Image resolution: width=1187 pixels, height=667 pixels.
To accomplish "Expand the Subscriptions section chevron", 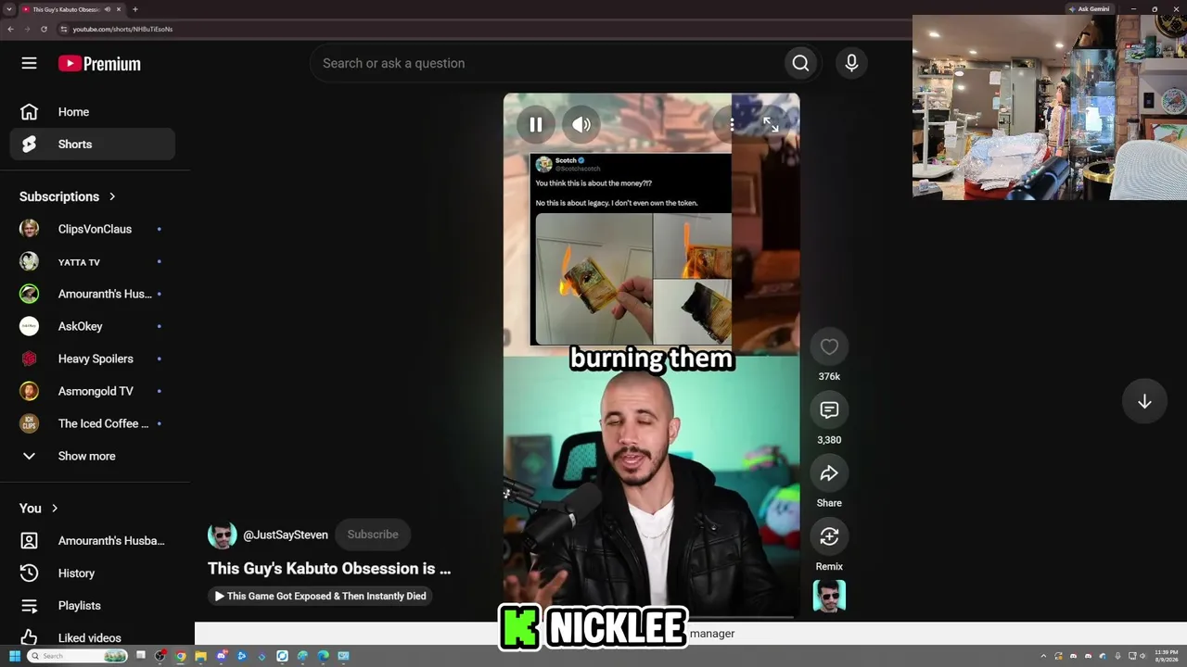I will 112,196.
